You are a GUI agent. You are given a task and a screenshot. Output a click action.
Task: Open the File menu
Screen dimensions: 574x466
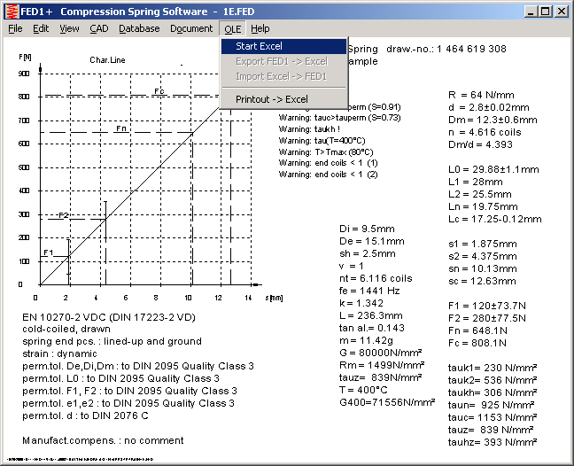click(15, 28)
